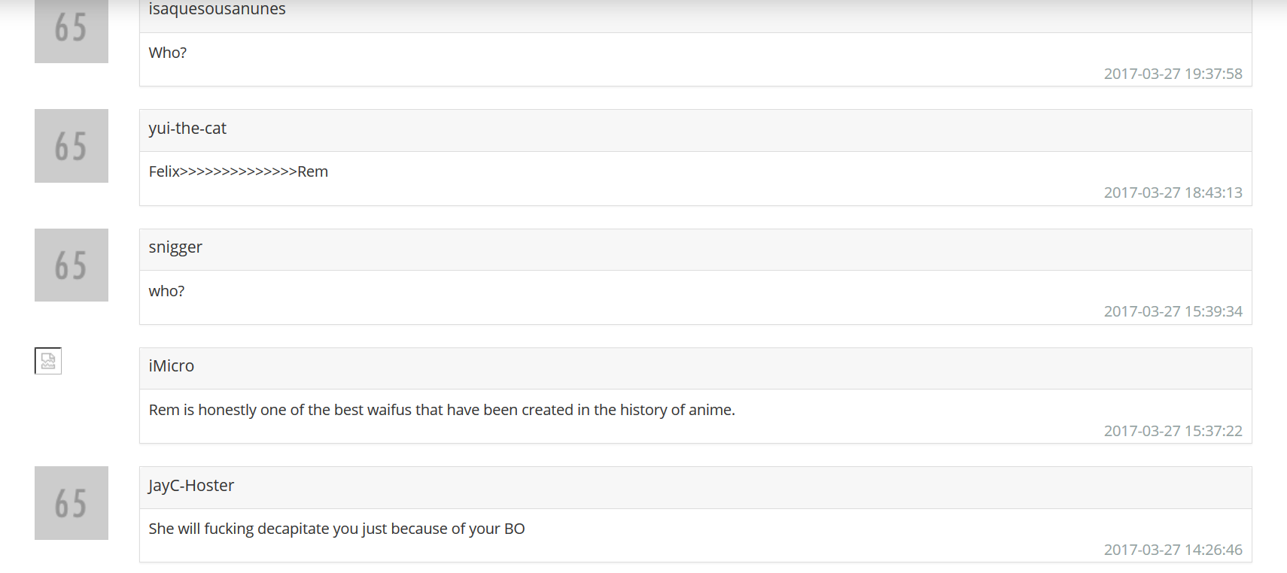Image resolution: width=1287 pixels, height=573 pixels.
Task: Click the 14:26:46 comment timestamp
Action: tap(1173, 550)
